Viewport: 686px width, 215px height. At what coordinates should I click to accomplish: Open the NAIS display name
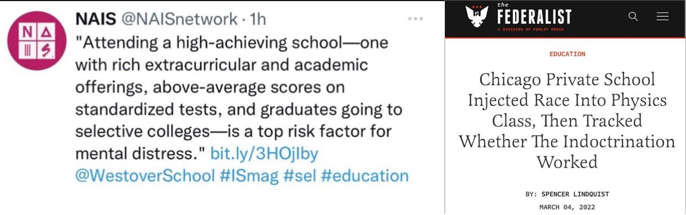(96, 19)
